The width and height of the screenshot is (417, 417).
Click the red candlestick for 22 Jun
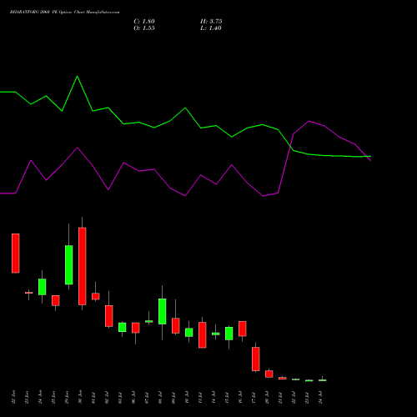[x=16, y=254]
